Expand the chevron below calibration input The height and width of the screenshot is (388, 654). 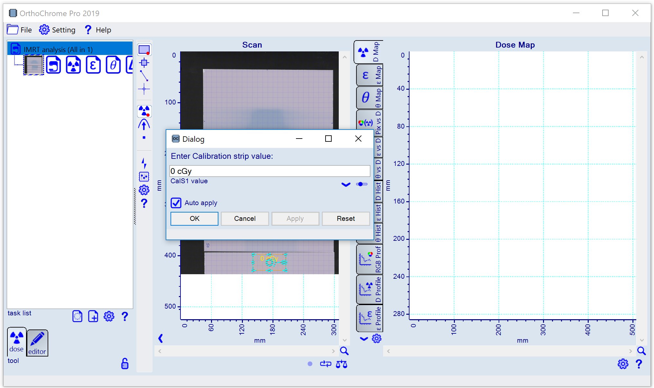[x=346, y=185]
